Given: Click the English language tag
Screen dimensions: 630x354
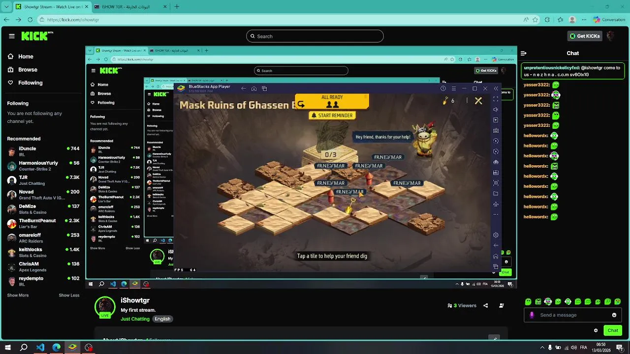Looking at the screenshot, I should tap(162, 319).
